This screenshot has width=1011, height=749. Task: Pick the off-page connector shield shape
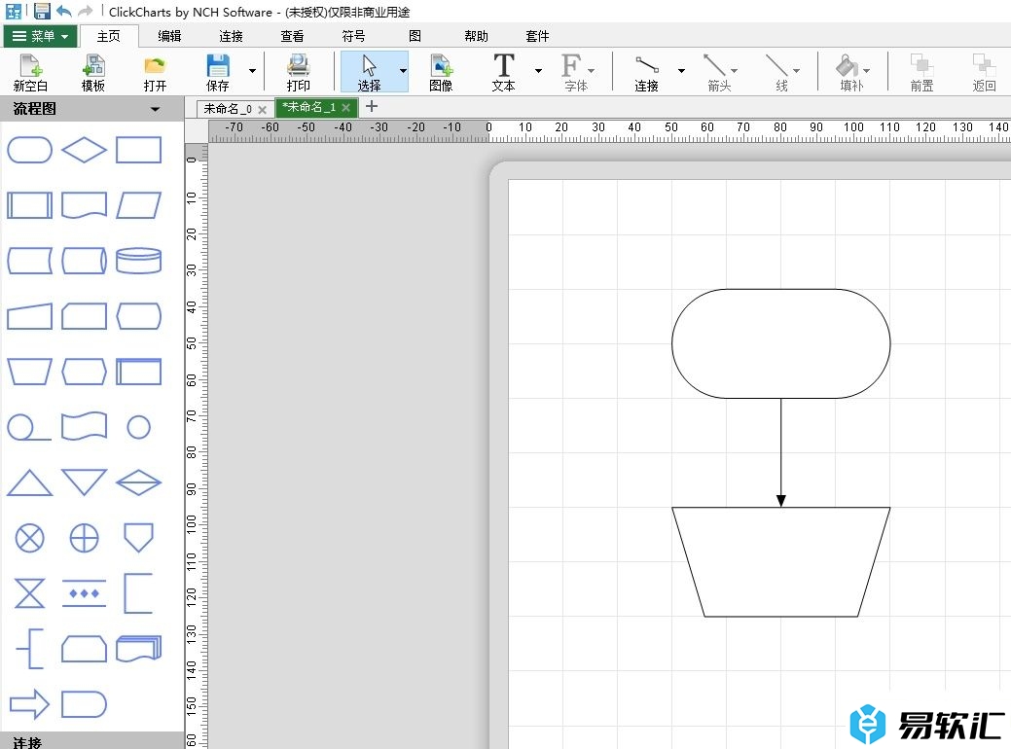pyautogui.click(x=138, y=538)
